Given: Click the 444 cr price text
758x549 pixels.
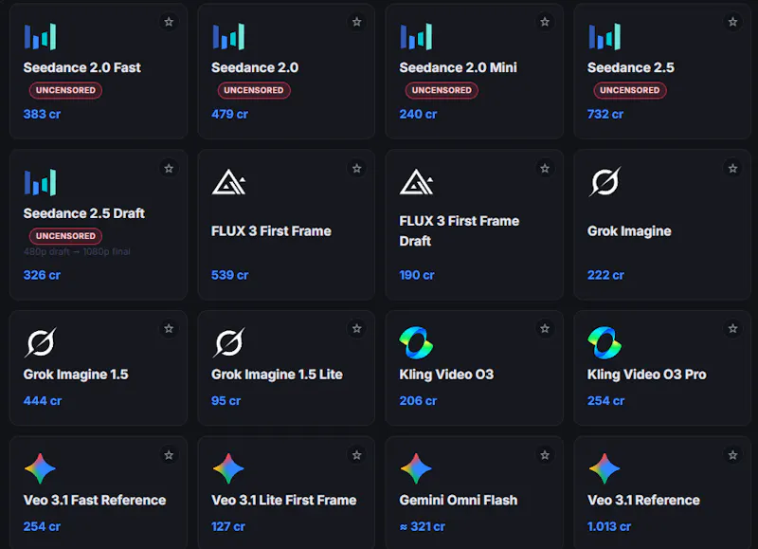Looking at the screenshot, I should (x=43, y=401).
